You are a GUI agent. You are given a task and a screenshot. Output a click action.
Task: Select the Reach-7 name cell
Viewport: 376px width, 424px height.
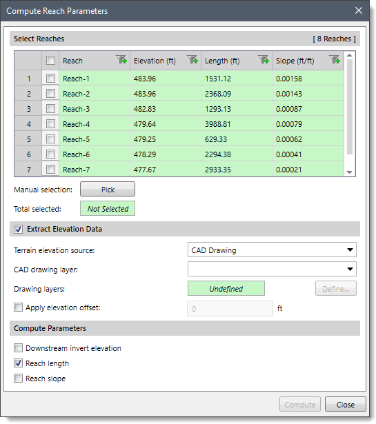(95, 170)
